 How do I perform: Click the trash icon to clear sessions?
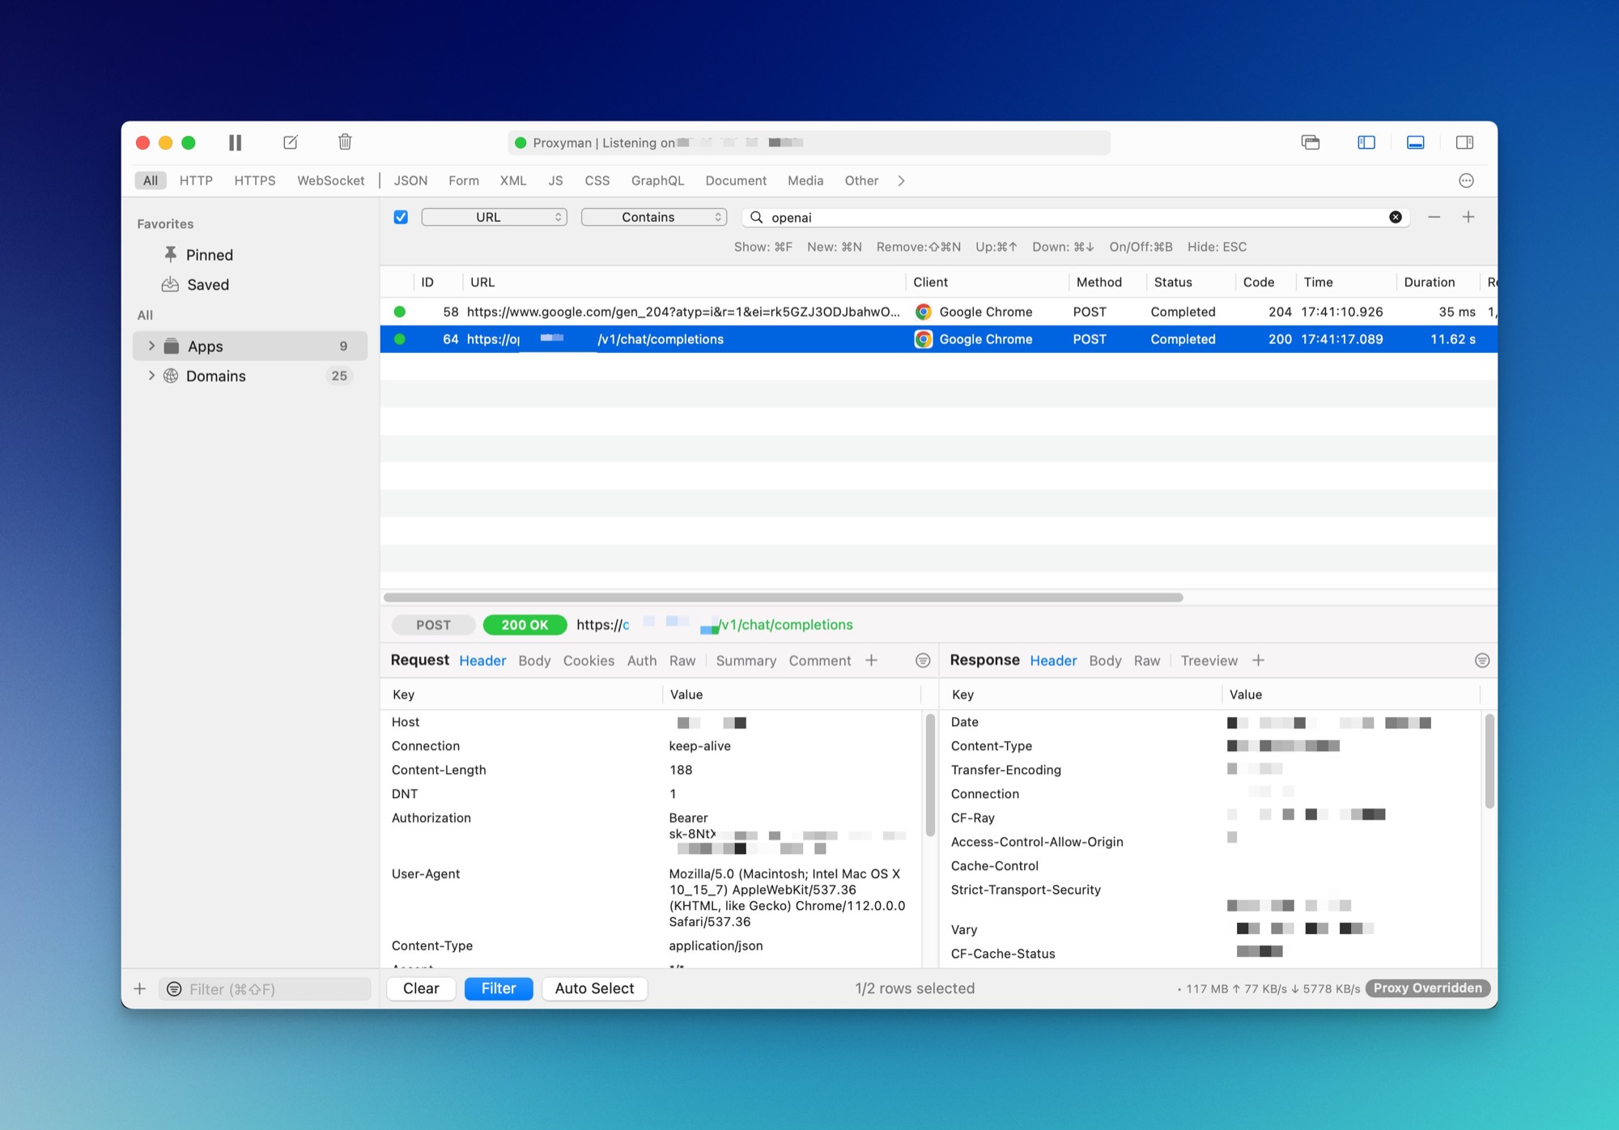(345, 142)
